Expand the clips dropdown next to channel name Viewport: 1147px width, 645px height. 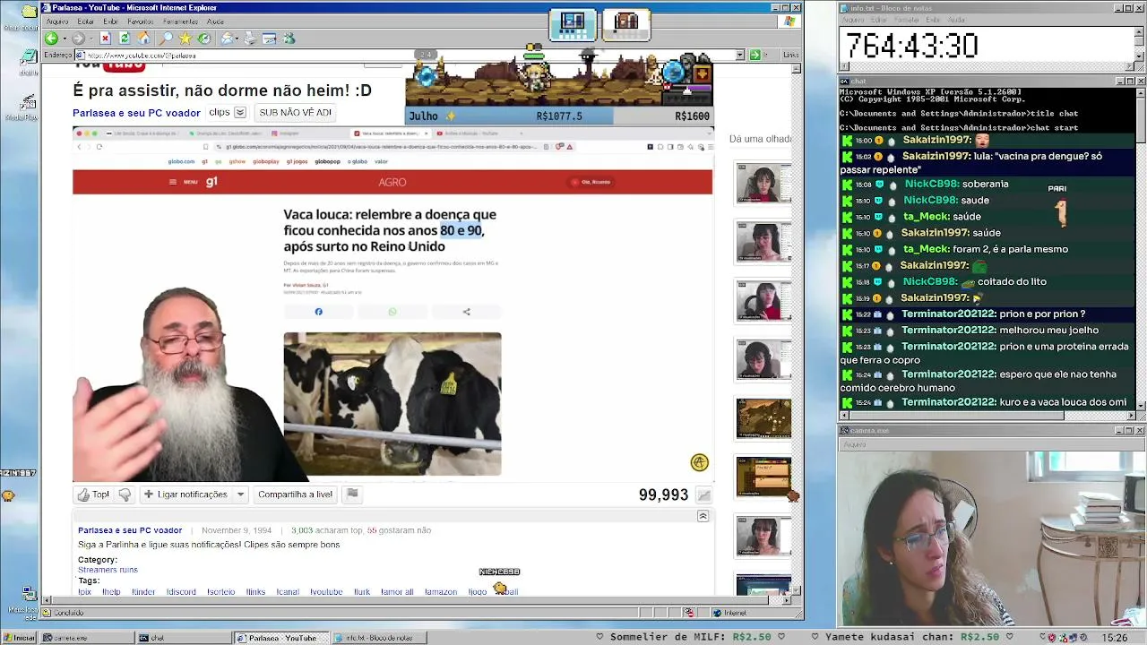(x=240, y=113)
